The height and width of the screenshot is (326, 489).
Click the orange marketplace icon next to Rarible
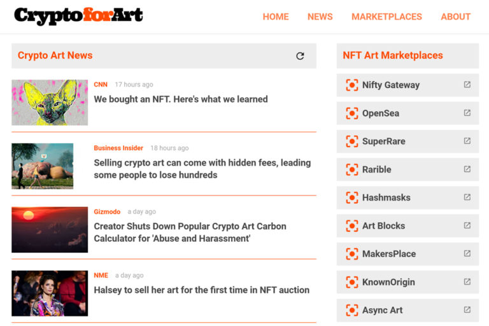[x=351, y=169]
